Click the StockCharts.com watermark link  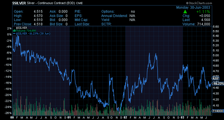point(199,3)
